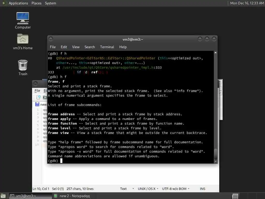The image size is (265, 199).
Task: Click the Notepadqq icon on taskbar button
Action: 55,196
